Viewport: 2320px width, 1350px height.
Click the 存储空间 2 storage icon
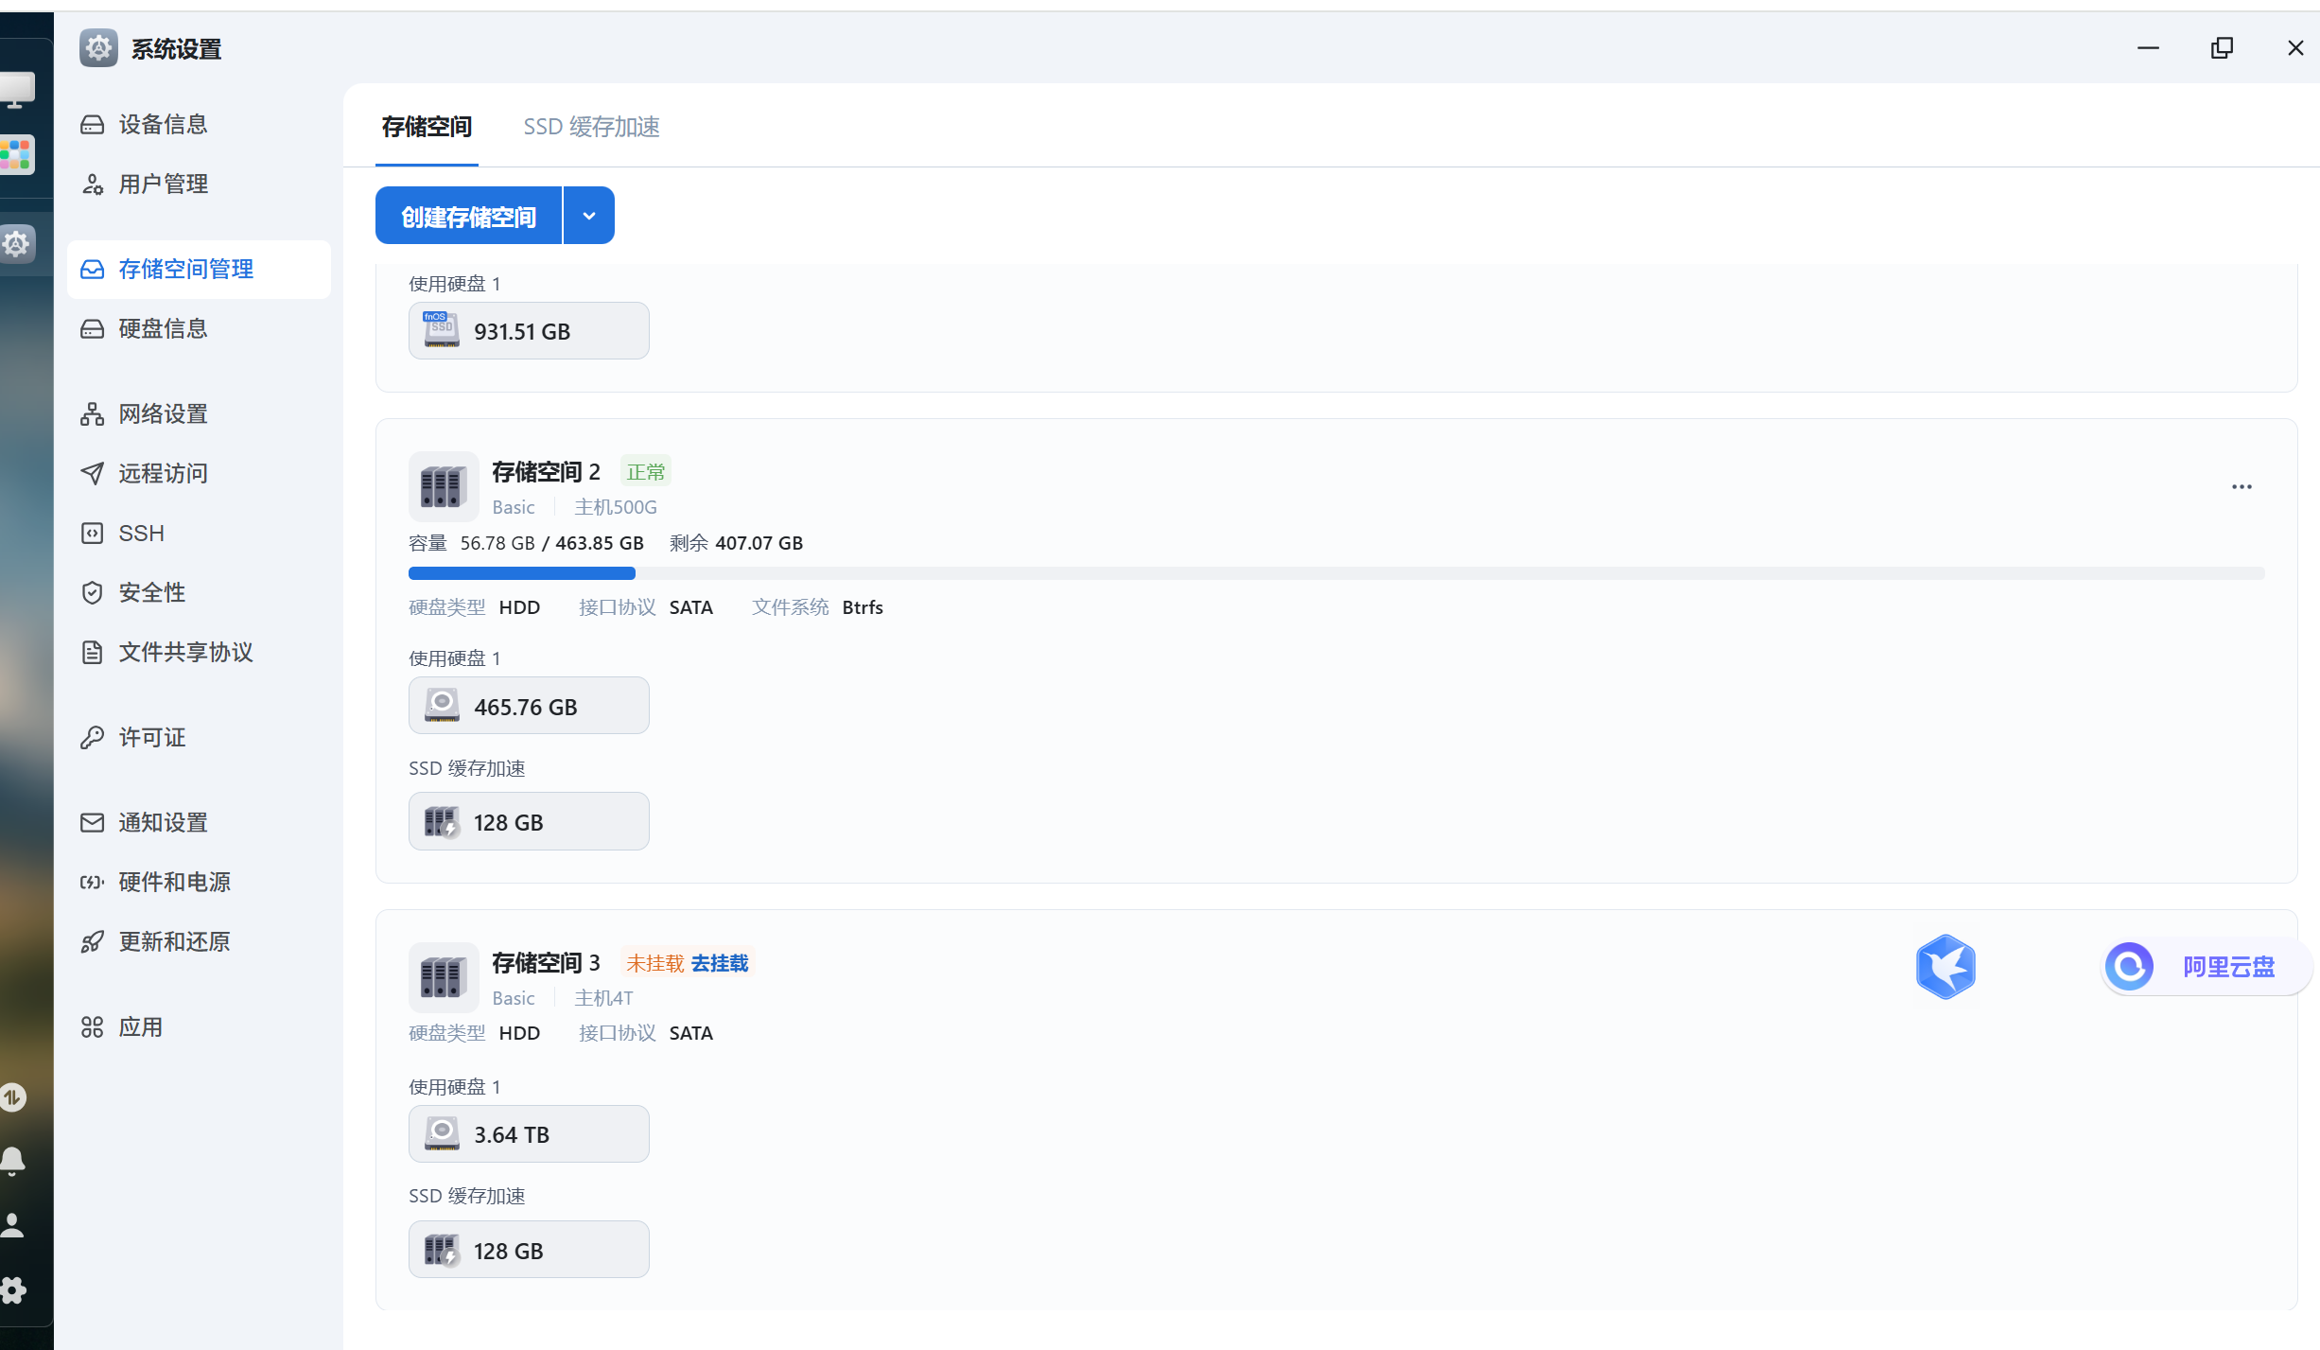pyautogui.click(x=443, y=486)
